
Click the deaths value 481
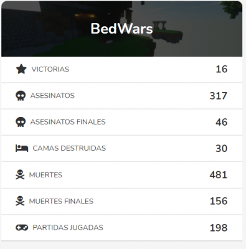coord(219,175)
